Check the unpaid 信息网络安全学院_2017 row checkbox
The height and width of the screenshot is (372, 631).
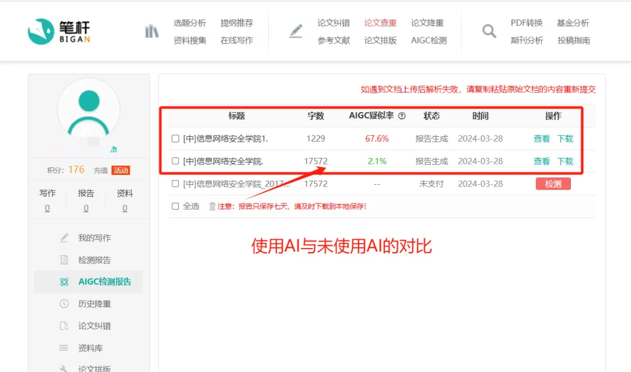click(x=175, y=184)
